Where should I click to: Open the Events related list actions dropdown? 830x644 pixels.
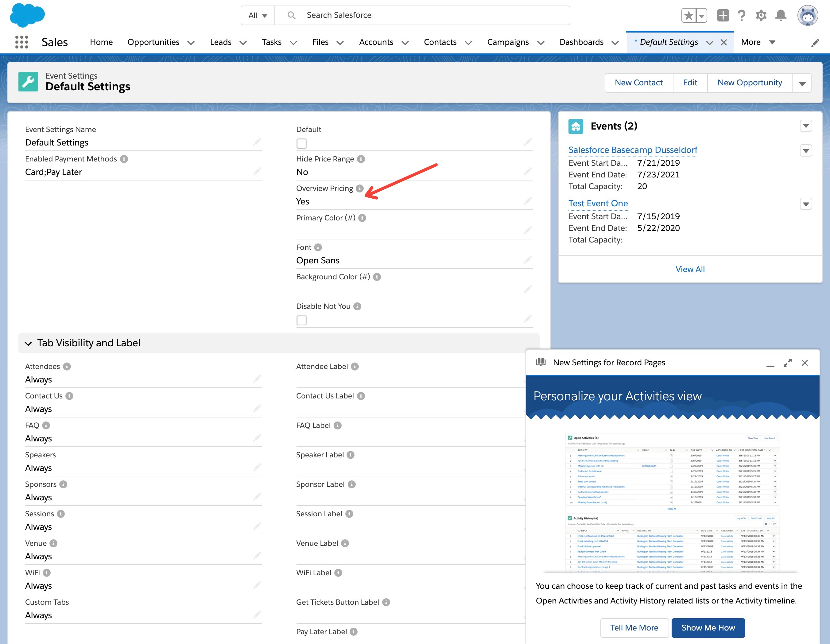pyautogui.click(x=806, y=126)
